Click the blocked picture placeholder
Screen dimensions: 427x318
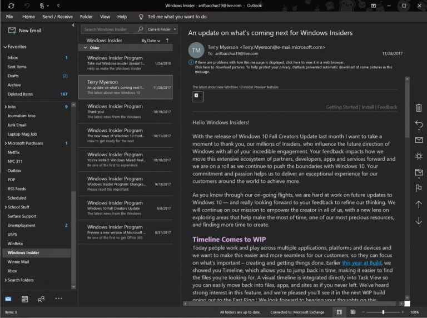[198, 96]
